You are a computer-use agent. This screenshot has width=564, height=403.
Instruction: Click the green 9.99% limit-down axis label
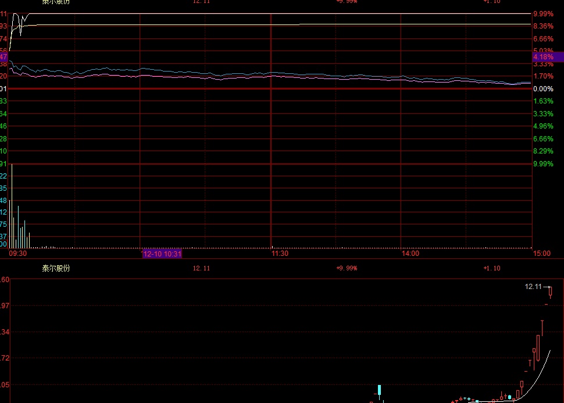(x=542, y=164)
